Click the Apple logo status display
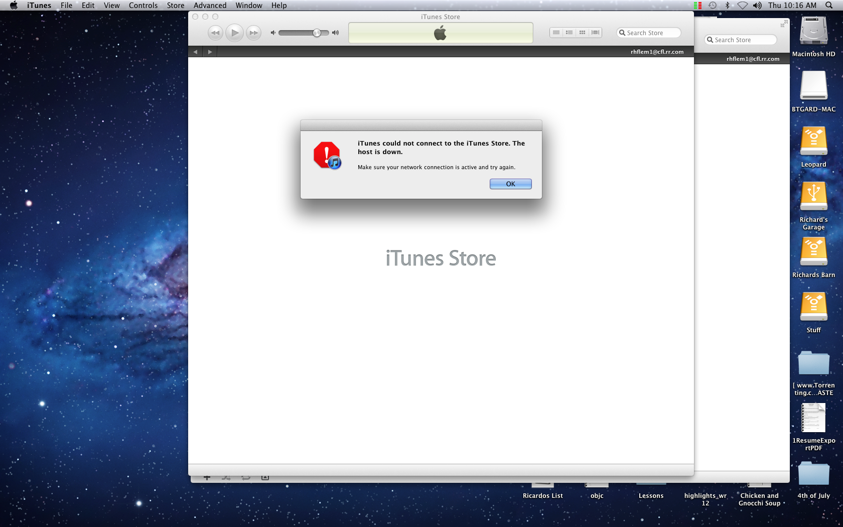 click(x=441, y=33)
